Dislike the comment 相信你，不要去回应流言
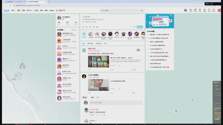223x125 pixels. pos(100,115)
